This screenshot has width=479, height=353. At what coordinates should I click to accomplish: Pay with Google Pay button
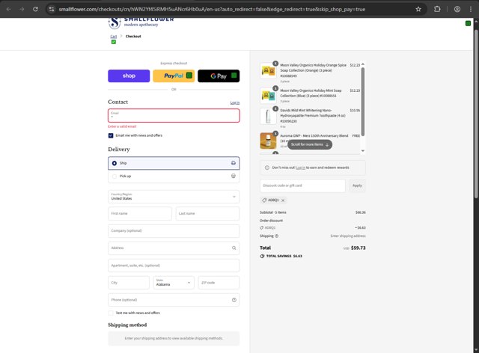(219, 76)
